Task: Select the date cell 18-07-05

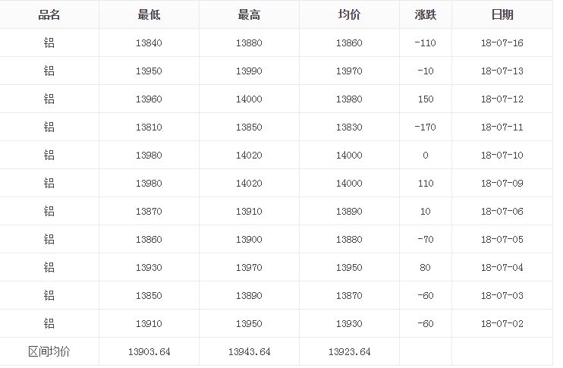Action: tap(502, 240)
